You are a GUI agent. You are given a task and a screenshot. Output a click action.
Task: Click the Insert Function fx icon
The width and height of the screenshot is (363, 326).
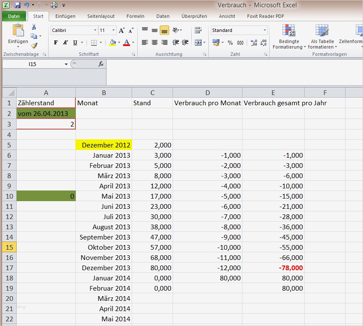[x=101, y=64]
